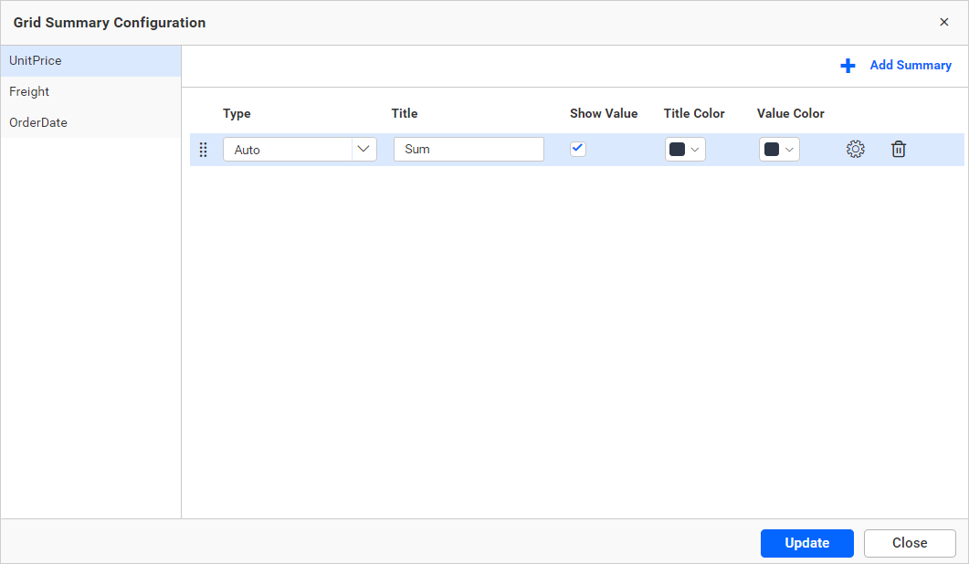
Task: Pick the Title Color swatch
Action: click(678, 149)
